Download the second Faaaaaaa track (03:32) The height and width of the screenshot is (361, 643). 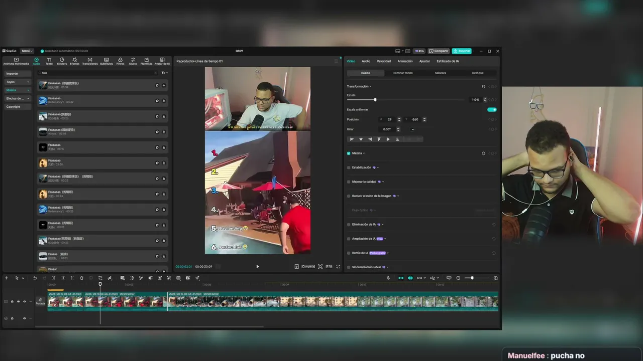point(164,101)
